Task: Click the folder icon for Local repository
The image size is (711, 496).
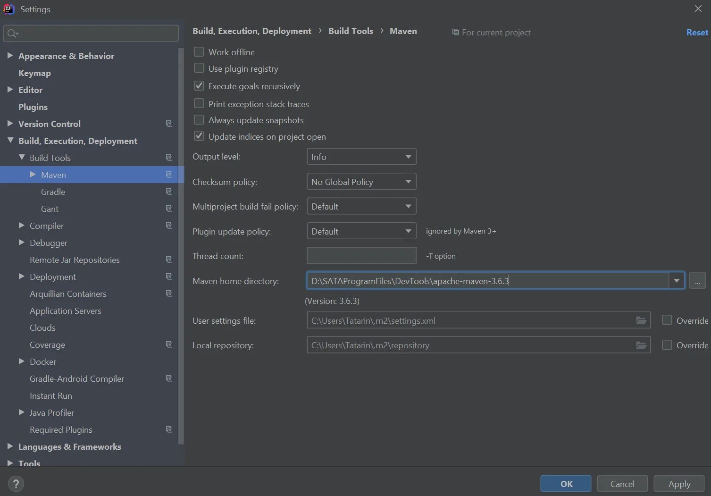Action: click(641, 345)
